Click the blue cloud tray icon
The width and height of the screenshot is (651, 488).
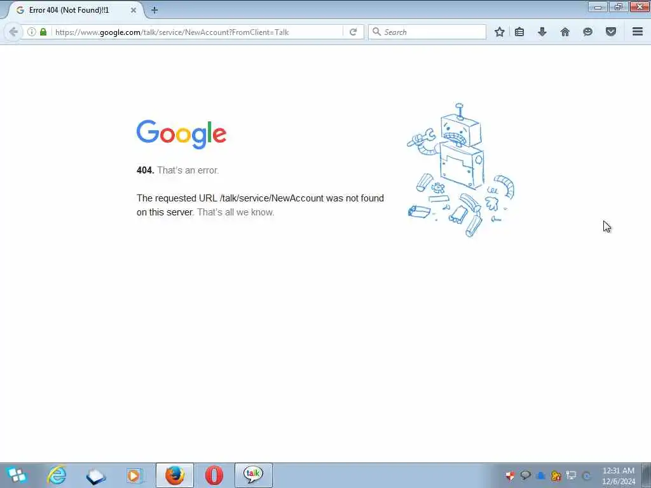[x=541, y=475]
